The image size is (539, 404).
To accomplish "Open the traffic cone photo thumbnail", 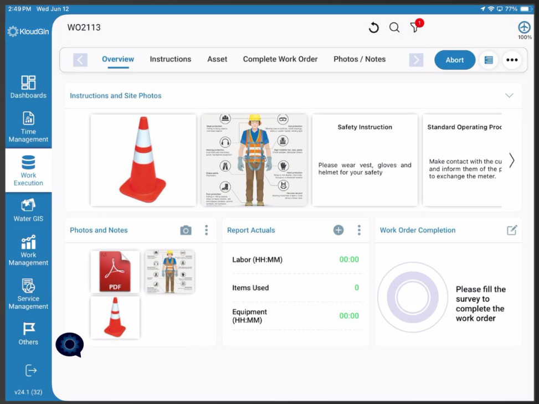I will coord(115,317).
